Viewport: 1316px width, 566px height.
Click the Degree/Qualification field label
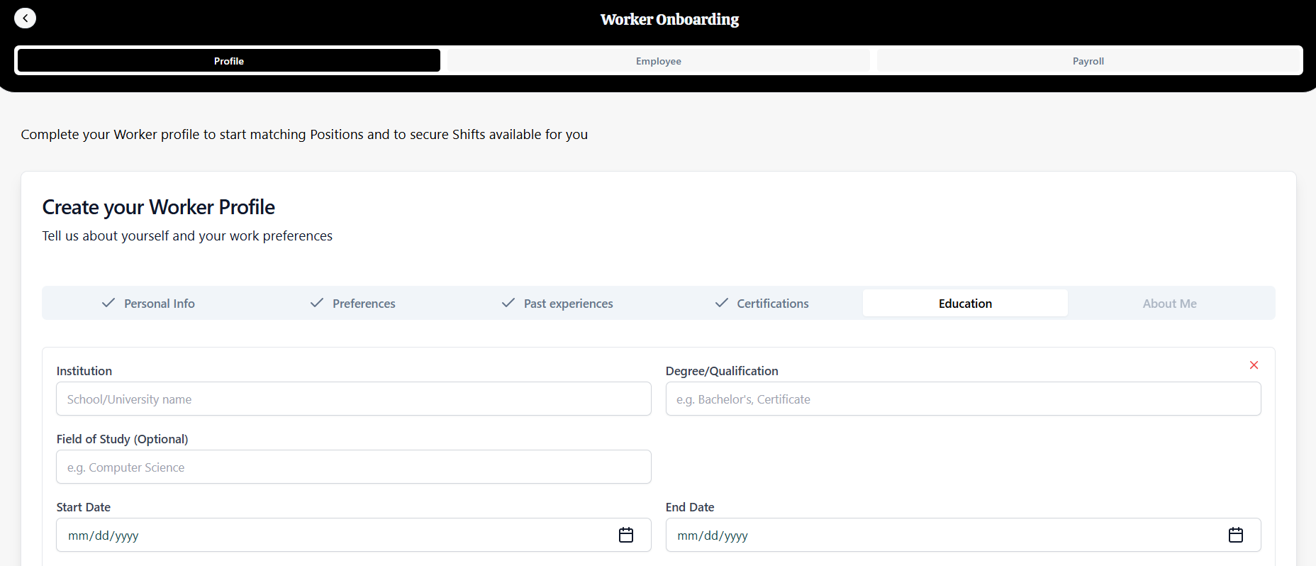pyautogui.click(x=722, y=371)
